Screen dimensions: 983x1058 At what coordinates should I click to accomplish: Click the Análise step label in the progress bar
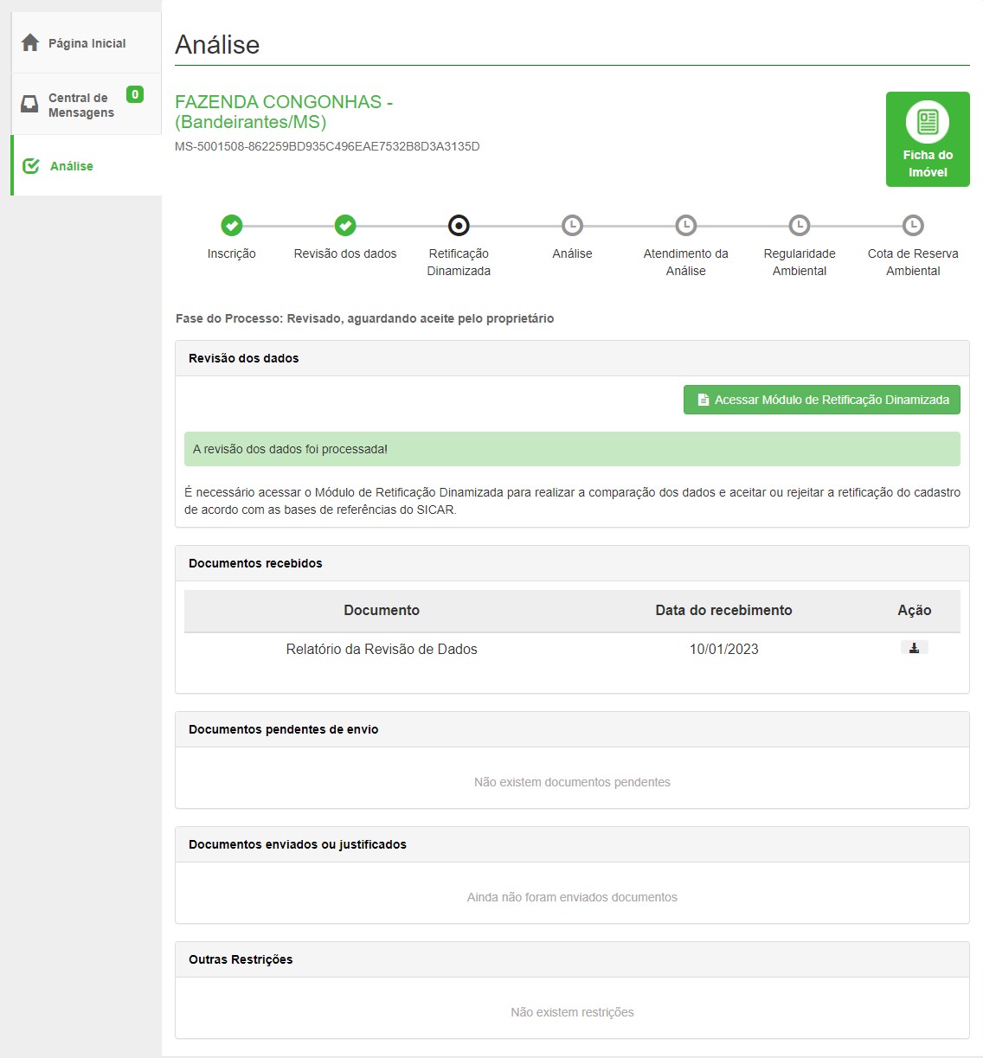[x=572, y=253]
